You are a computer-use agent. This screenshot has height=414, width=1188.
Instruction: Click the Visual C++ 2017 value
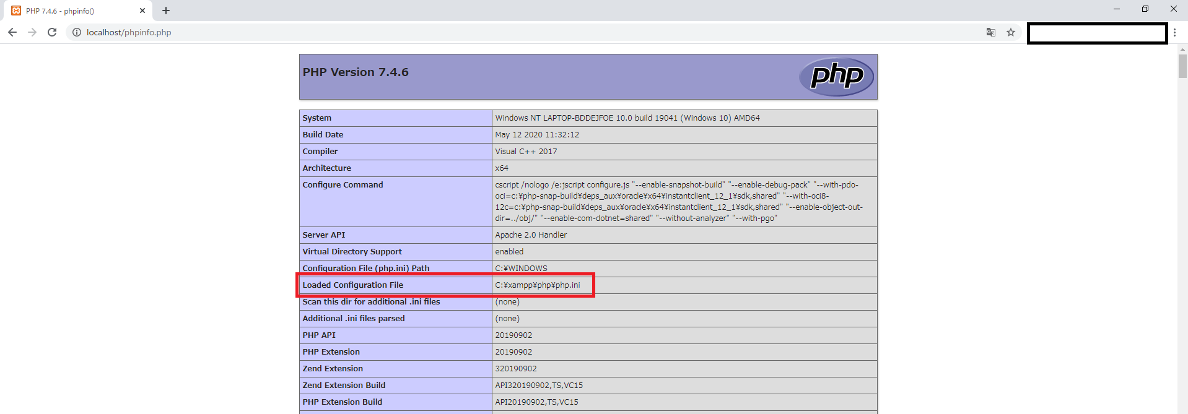click(x=526, y=152)
